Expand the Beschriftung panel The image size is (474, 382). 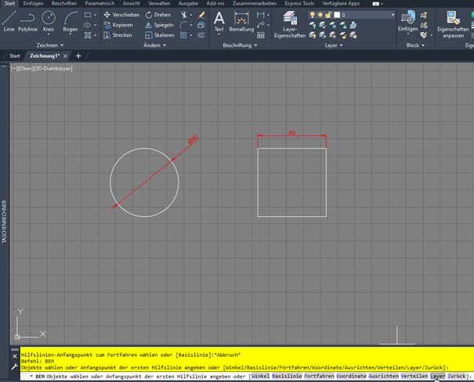point(240,45)
